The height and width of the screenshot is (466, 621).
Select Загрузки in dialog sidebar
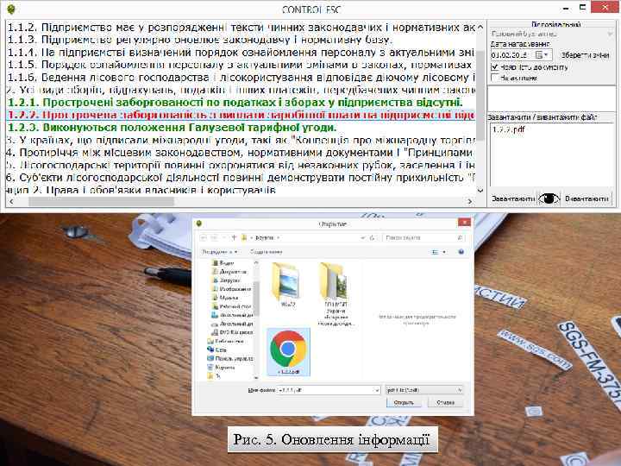(x=226, y=280)
